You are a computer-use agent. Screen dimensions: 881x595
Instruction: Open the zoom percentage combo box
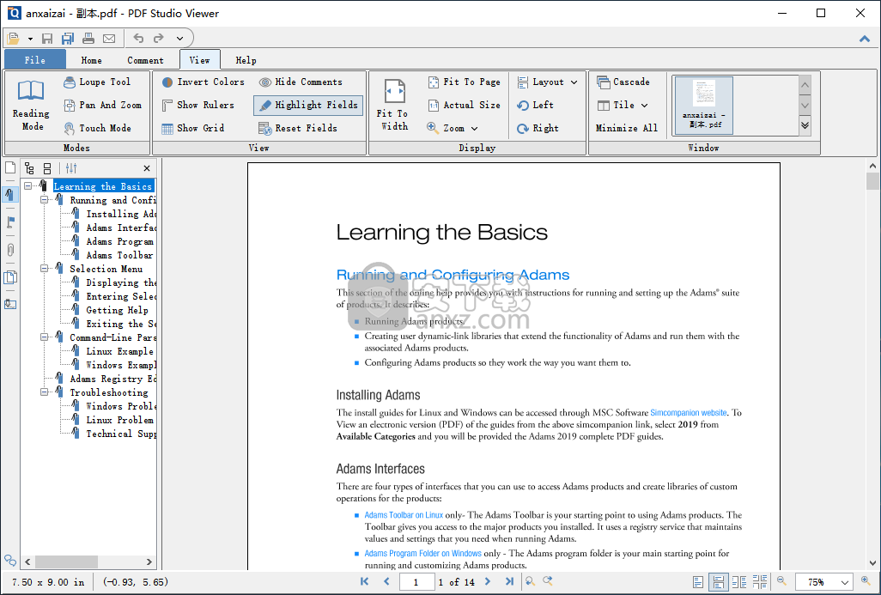823,582
